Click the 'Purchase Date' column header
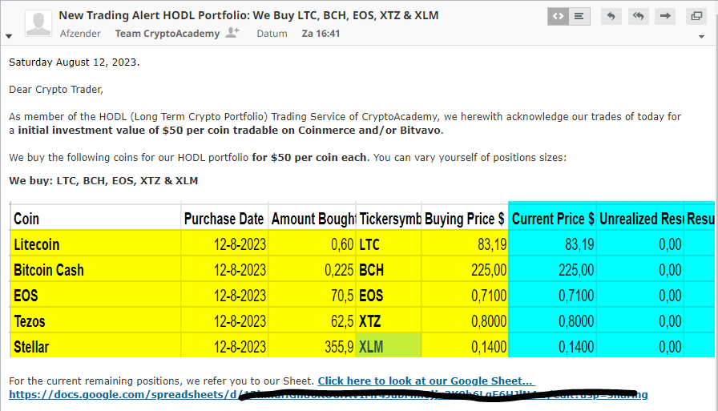The height and width of the screenshot is (411, 718). [x=224, y=219]
